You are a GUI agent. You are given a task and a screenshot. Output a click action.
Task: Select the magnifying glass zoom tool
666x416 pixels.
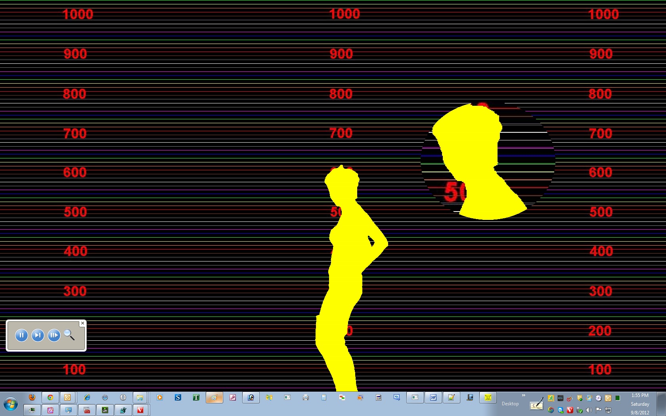[69, 335]
